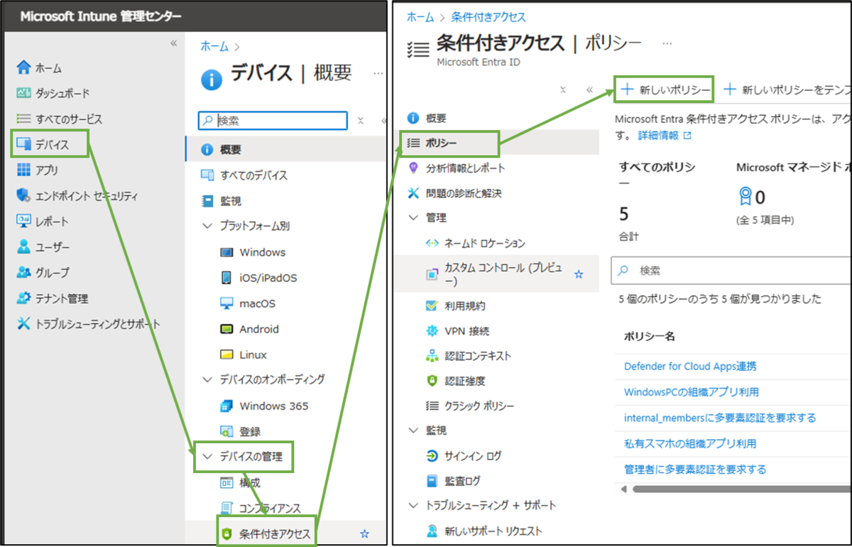The width and height of the screenshot is (852, 547).
Task: Open Sign-in logs (サインイン ログ) item
Action: 464,455
